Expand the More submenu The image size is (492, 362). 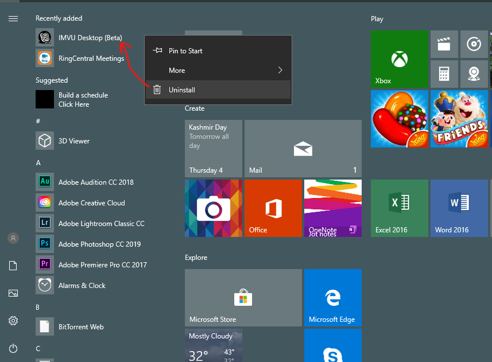click(218, 71)
